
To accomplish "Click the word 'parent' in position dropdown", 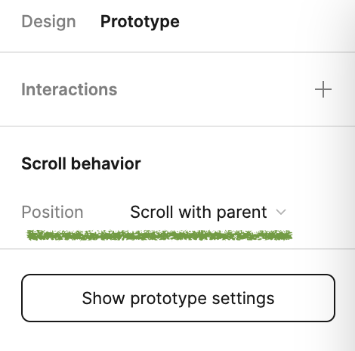I will (242, 213).
